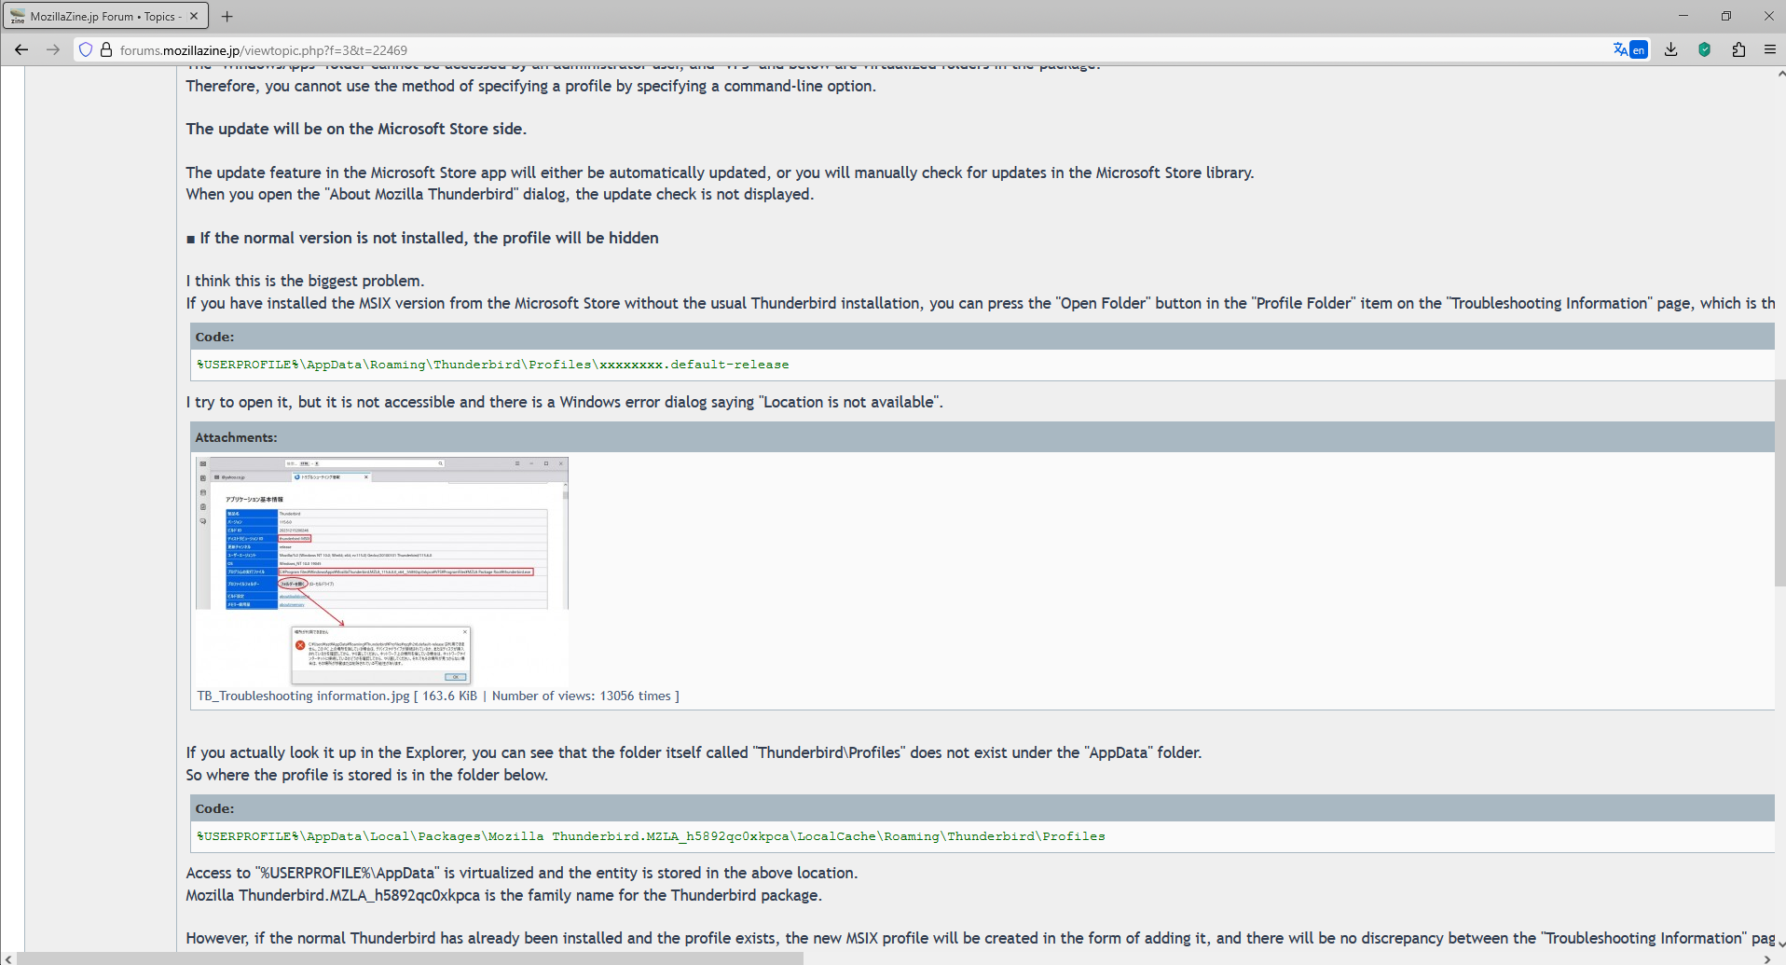
Task: Click the line starting 'Access to "%USERPROFILE%\AppData"'
Action: click(x=521, y=873)
